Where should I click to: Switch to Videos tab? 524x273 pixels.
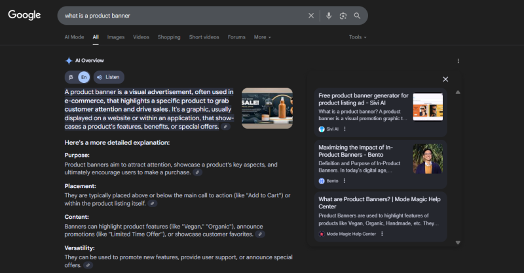141,37
